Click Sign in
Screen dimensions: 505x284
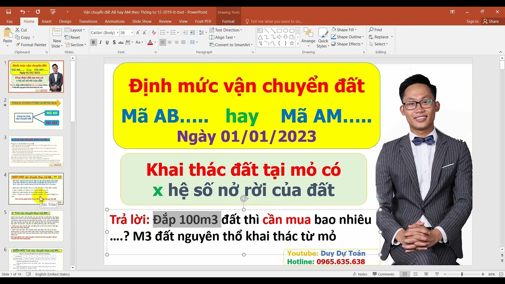472,21
